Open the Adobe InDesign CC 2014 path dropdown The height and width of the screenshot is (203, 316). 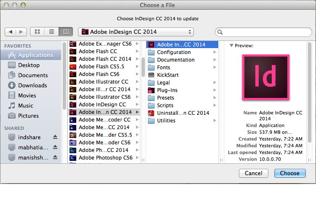point(136,32)
